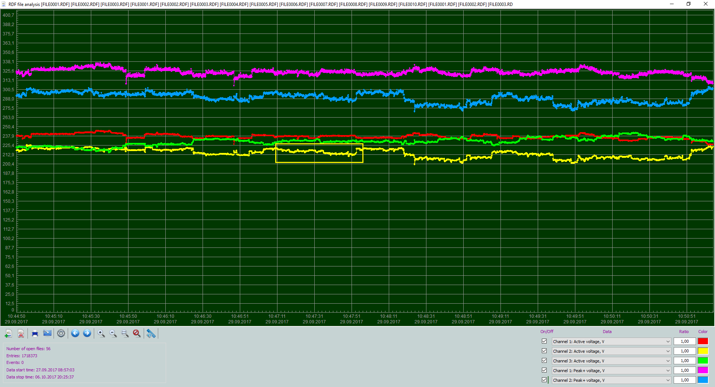
Task: Close files using the red X document icon
Action: point(21,333)
